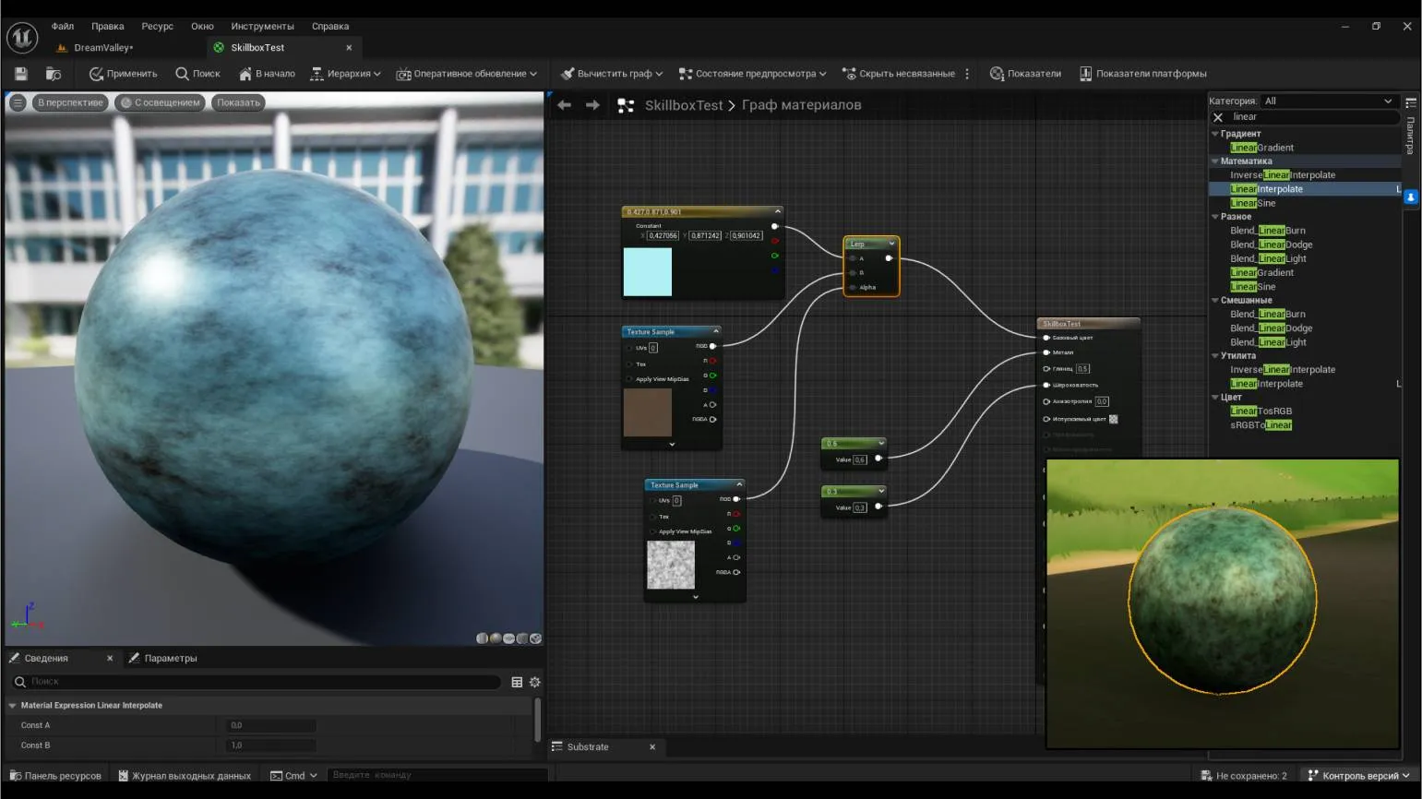Open Показатели (Stats) from the toolbar
The width and height of the screenshot is (1422, 799).
(x=1025, y=74)
